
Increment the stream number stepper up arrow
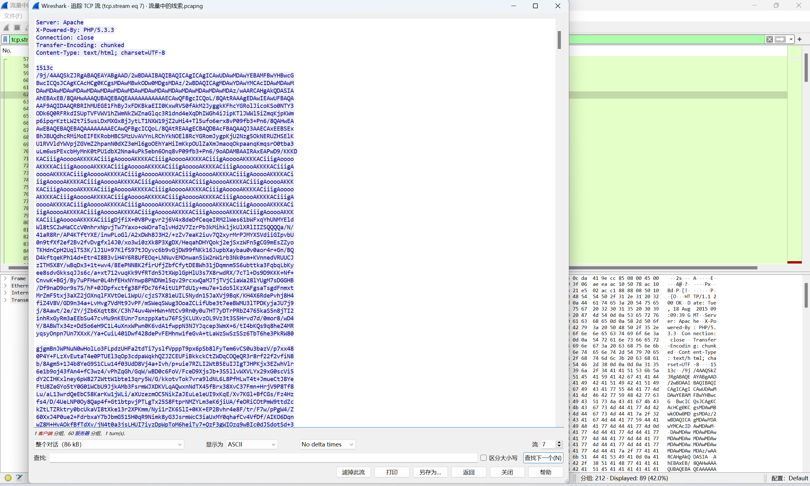(x=559, y=442)
